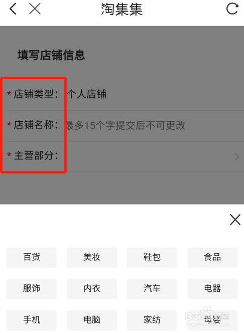The image size is (244, 333).
Task: Select the 电器 category option
Action: [x=212, y=288]
